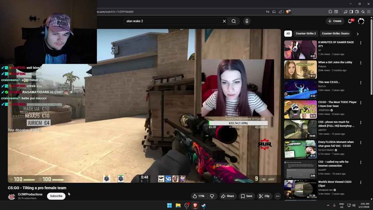Open the CSS phoon bunnyhop thumbnail
This screenshot has width=373, height=210.
click(x=300, y=129)
